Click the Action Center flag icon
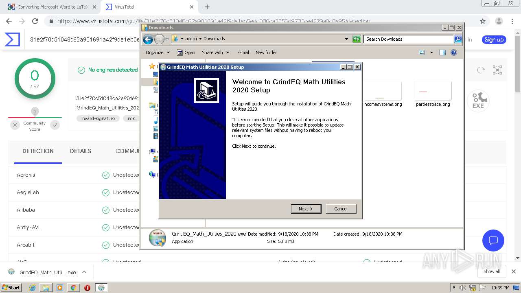Image resolution: width=521 pixels, height=293 pixels. coord(483,288)
